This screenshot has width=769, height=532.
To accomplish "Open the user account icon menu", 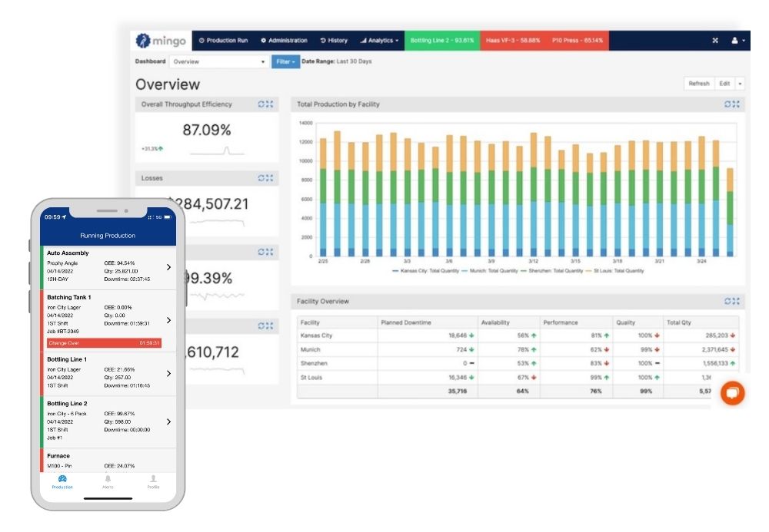I will click(x=737, y=41).
